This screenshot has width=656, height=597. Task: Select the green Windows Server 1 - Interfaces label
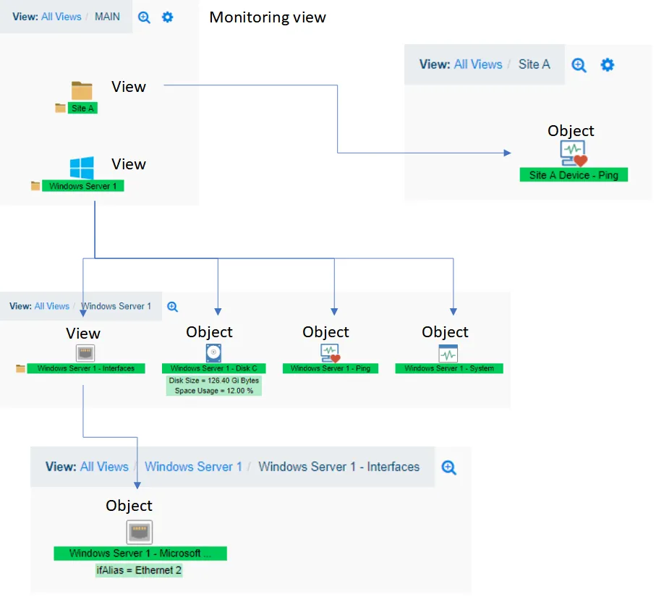pyautogui.click(x=86, y=368)
